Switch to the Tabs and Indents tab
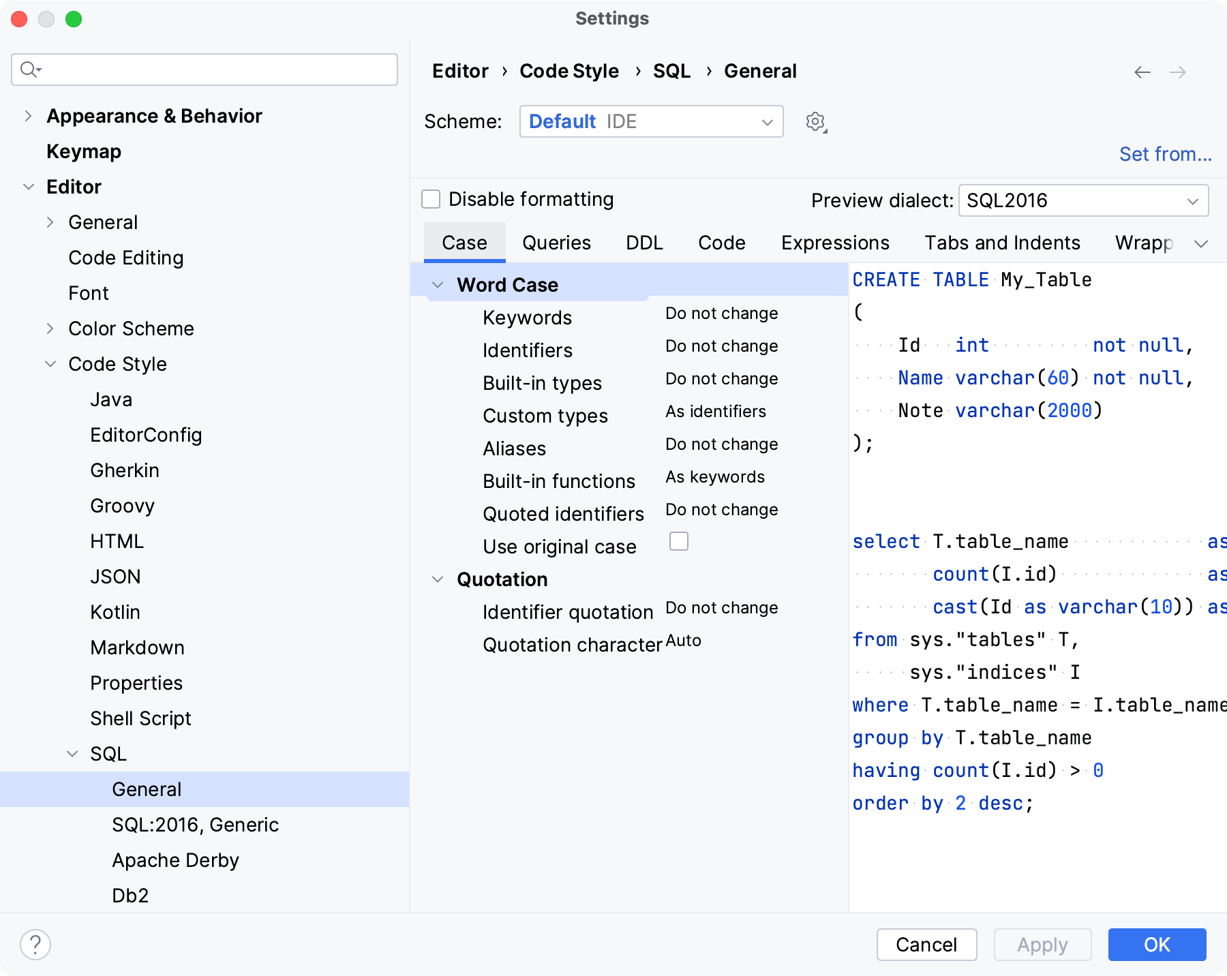The image size is (1227, 976). [1001, 243]
